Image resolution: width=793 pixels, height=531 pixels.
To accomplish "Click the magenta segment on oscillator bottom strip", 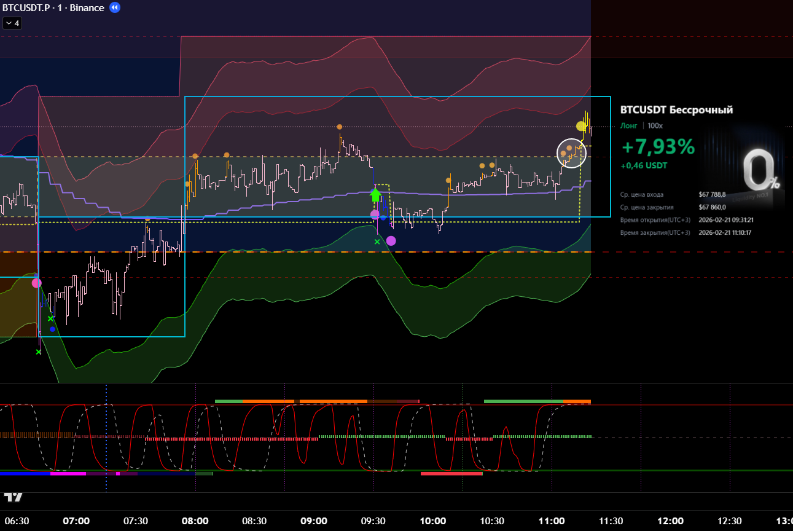I will point(68,474).
